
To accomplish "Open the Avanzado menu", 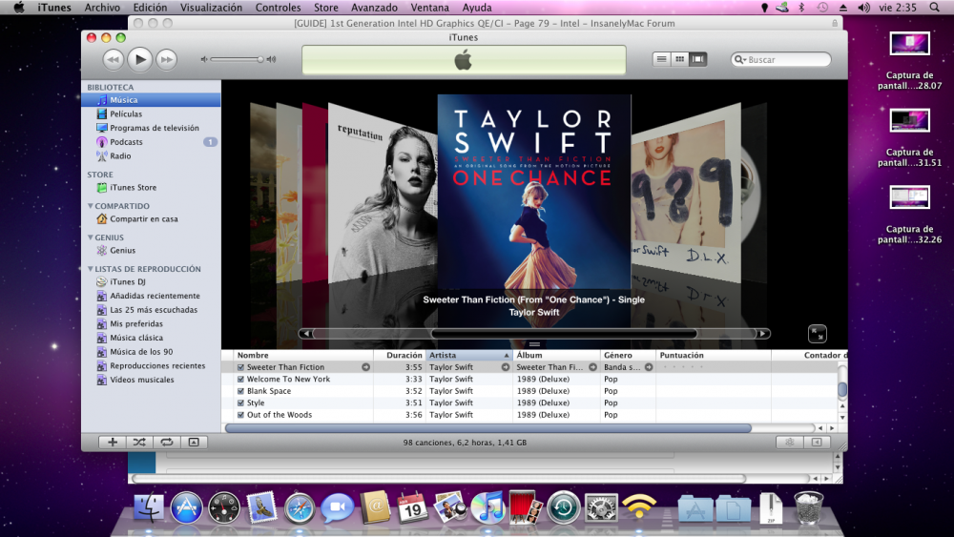I will tap(374, 8).
